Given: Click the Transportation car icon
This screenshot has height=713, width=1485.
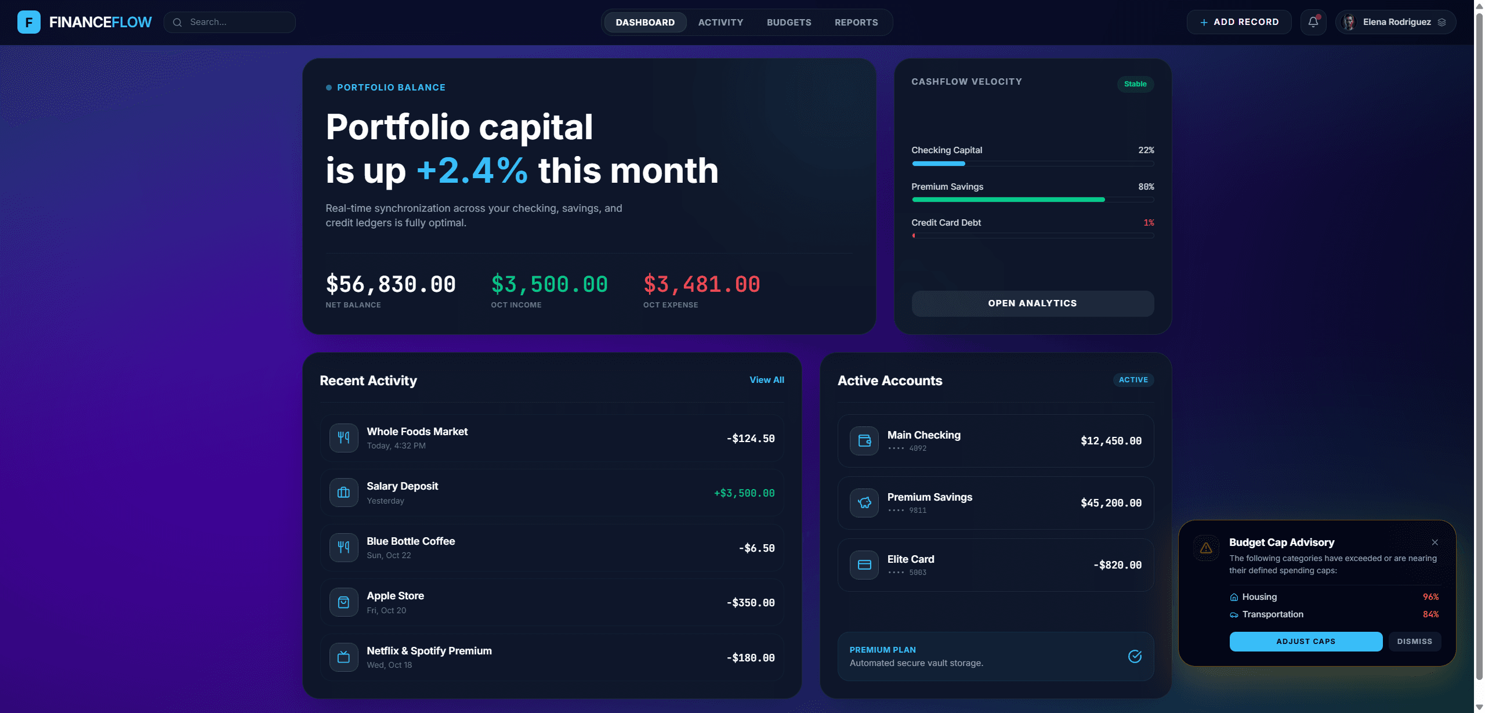Looking at the screenshot, I should tap(1234, 615).
